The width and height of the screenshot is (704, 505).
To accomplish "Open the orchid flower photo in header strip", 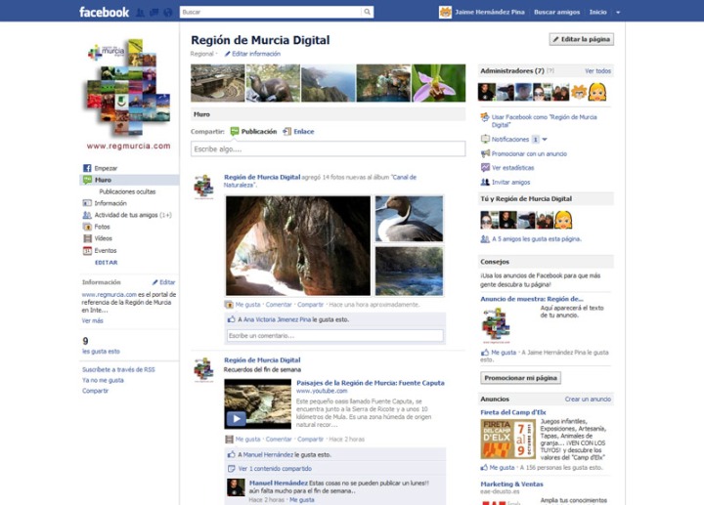I will (438, 84).
